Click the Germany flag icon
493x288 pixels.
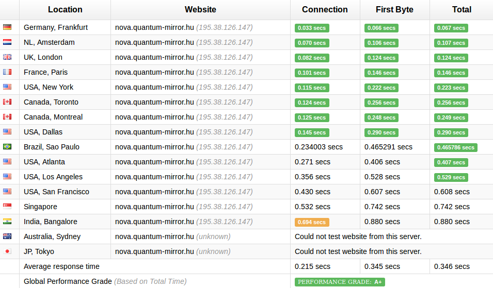click(7, 27)
